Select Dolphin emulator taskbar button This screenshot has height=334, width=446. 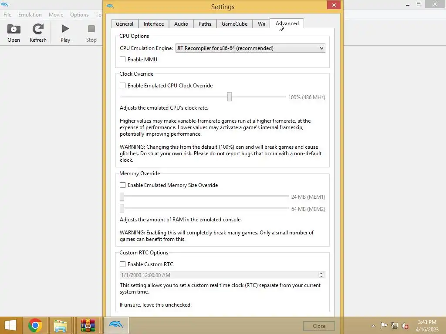pos(116,325)
